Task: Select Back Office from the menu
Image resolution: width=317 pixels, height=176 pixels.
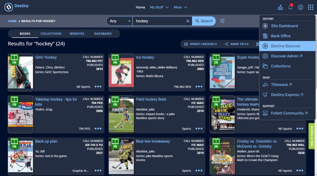Action: (280, 36)
